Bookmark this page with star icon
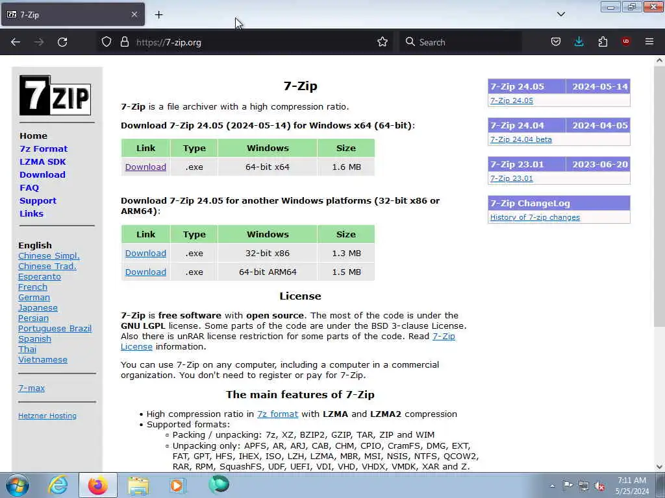Image resolution: width=665 pixels, height=498 pixels. tap(382, 42)
